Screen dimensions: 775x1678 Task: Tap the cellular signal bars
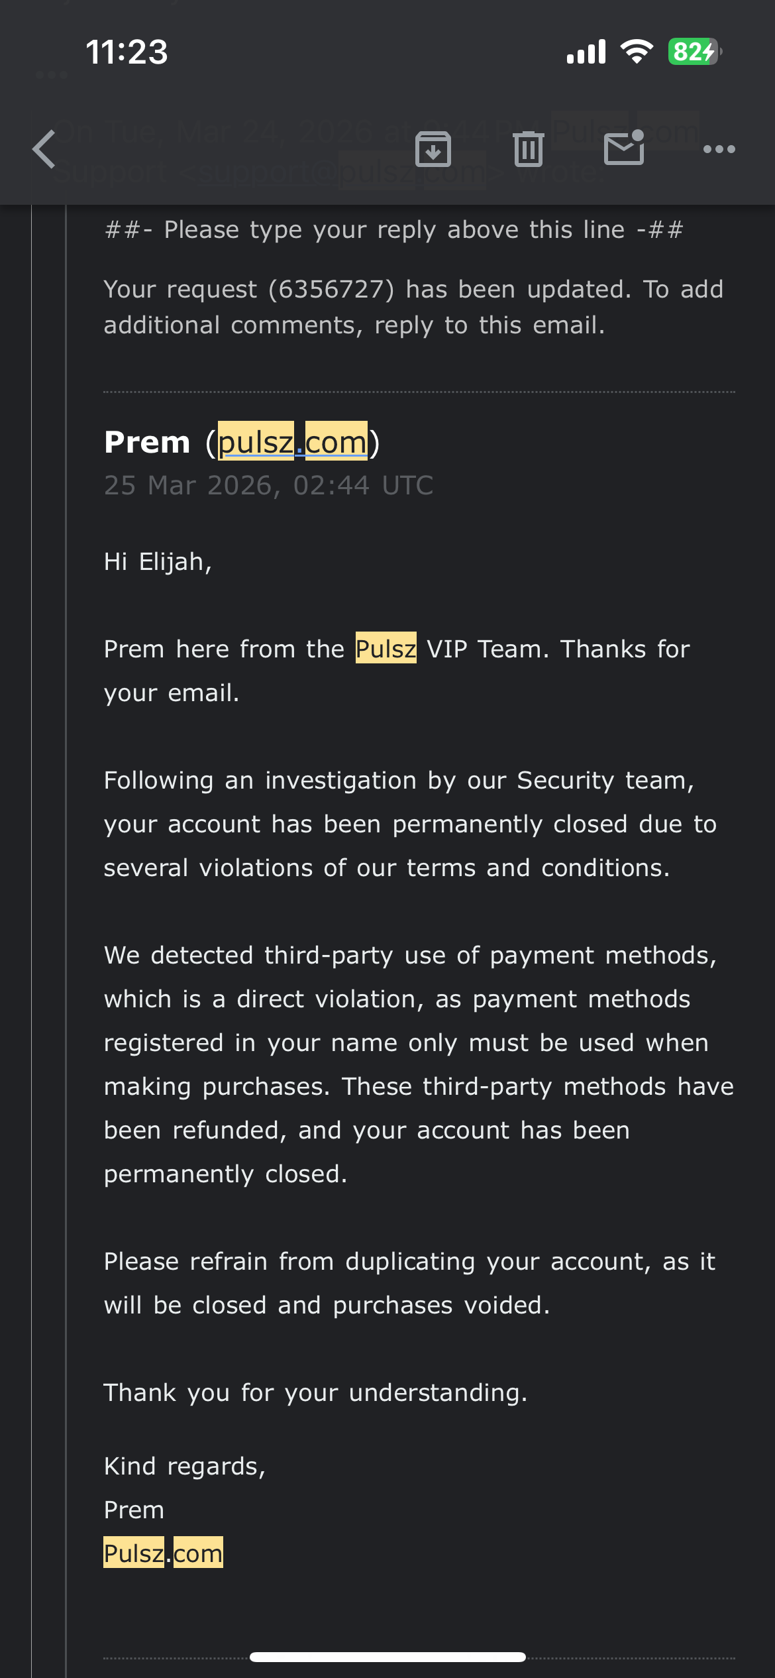(586, 52)
